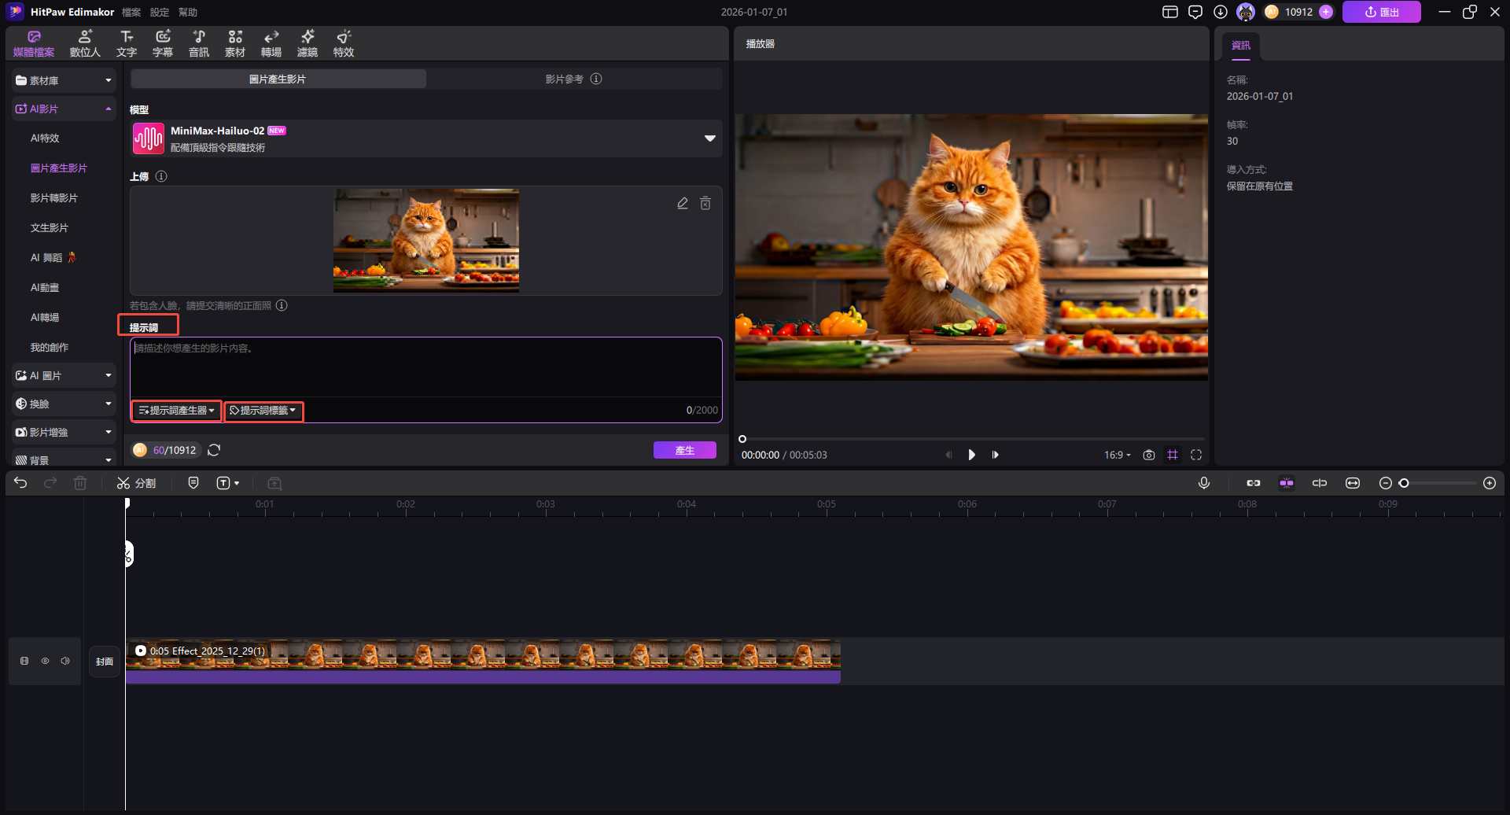Click the snapshot camera icon in player

coord(1149,455)
